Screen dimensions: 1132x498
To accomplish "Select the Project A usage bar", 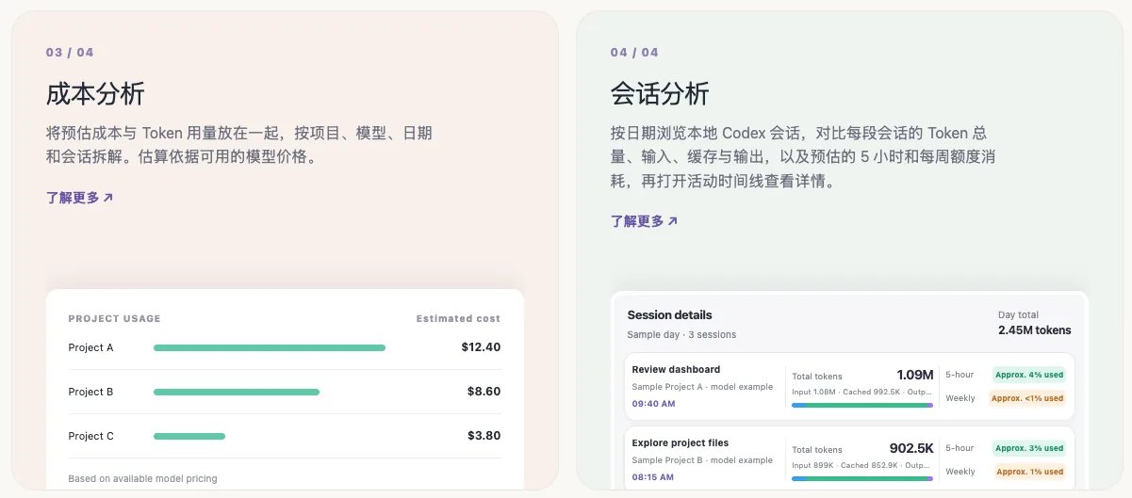I will (x=270, y=347).
